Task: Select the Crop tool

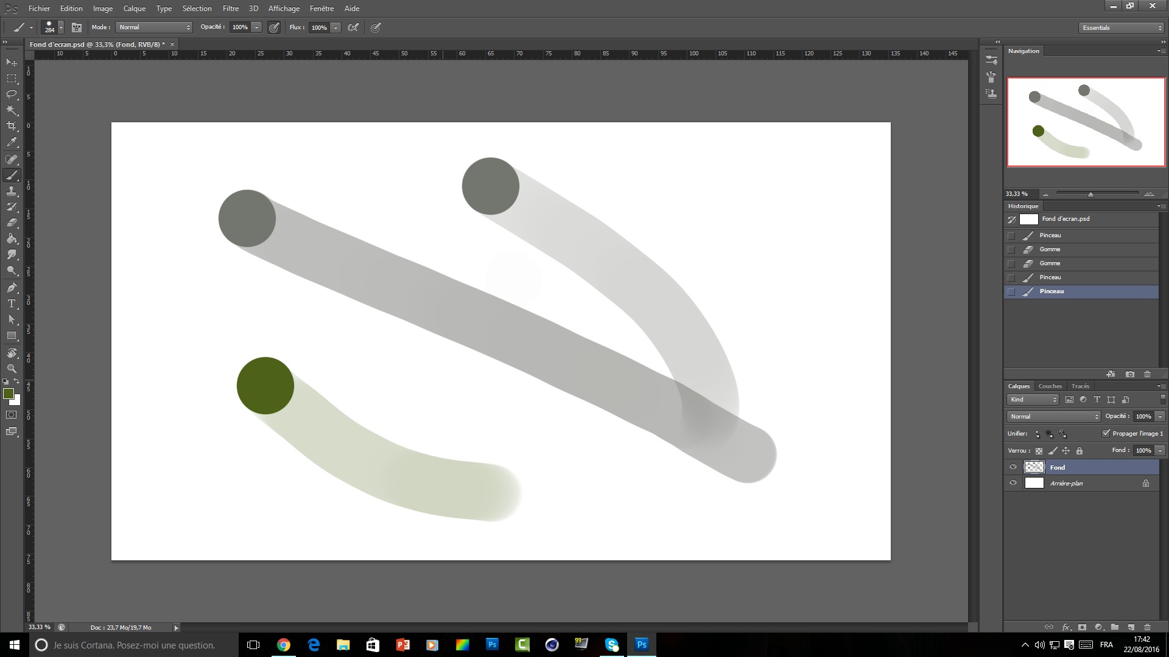Action: [12, 126]
